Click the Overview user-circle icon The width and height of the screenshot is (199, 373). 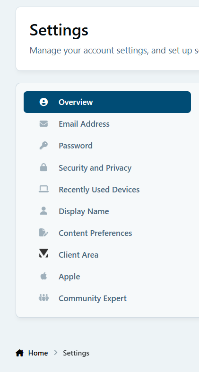pyautogui.click(x=43, y=102)
